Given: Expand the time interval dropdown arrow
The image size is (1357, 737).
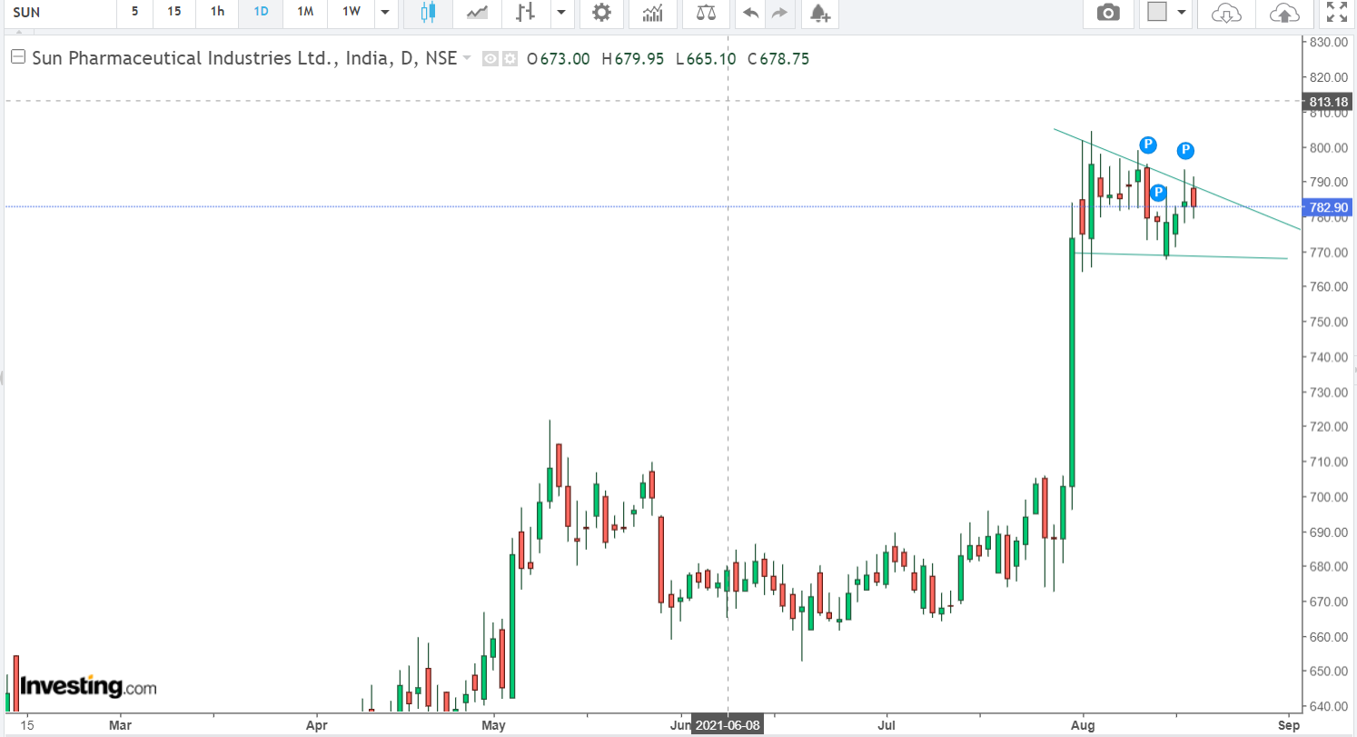Looking at the screenshot, I should coord(385,13).
